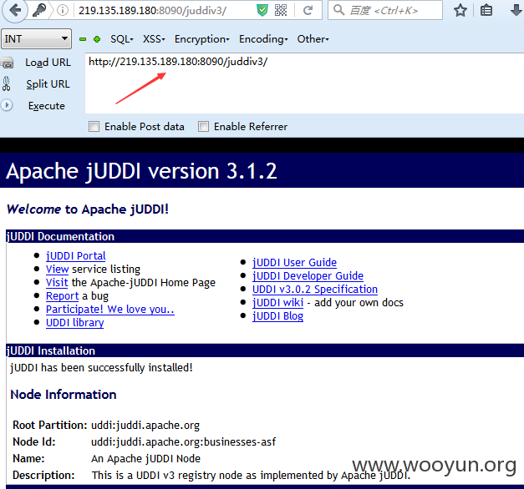
Task: Open the downloads arrow icon
Action: [x=516, y=10]
